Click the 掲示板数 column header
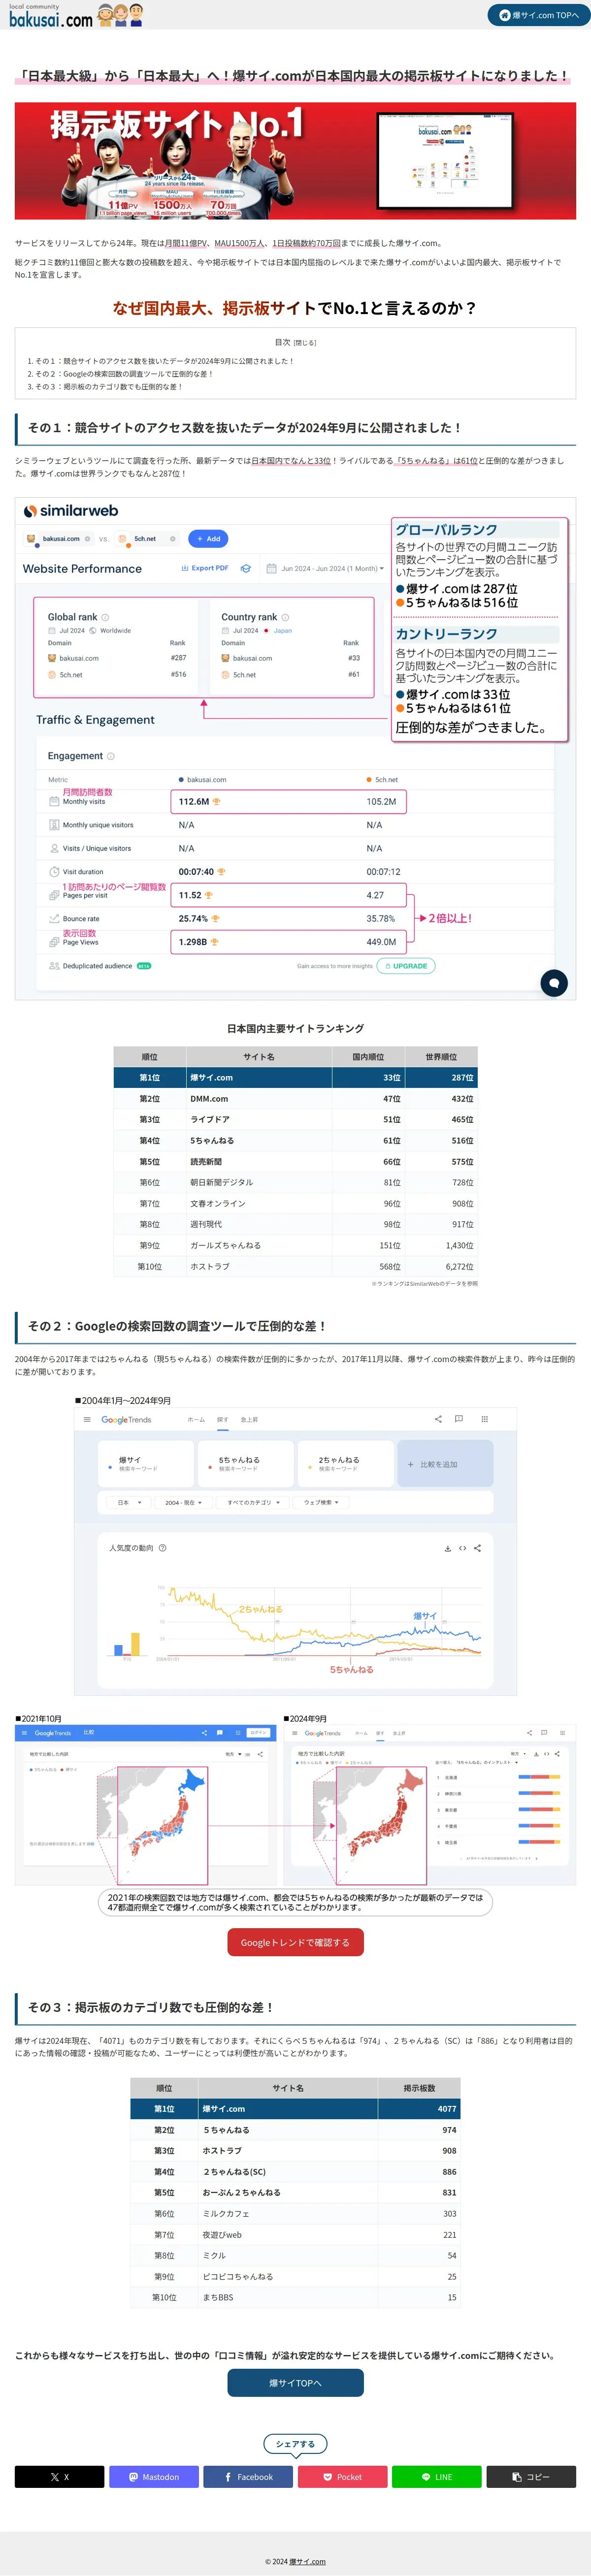 [419, 2088]
